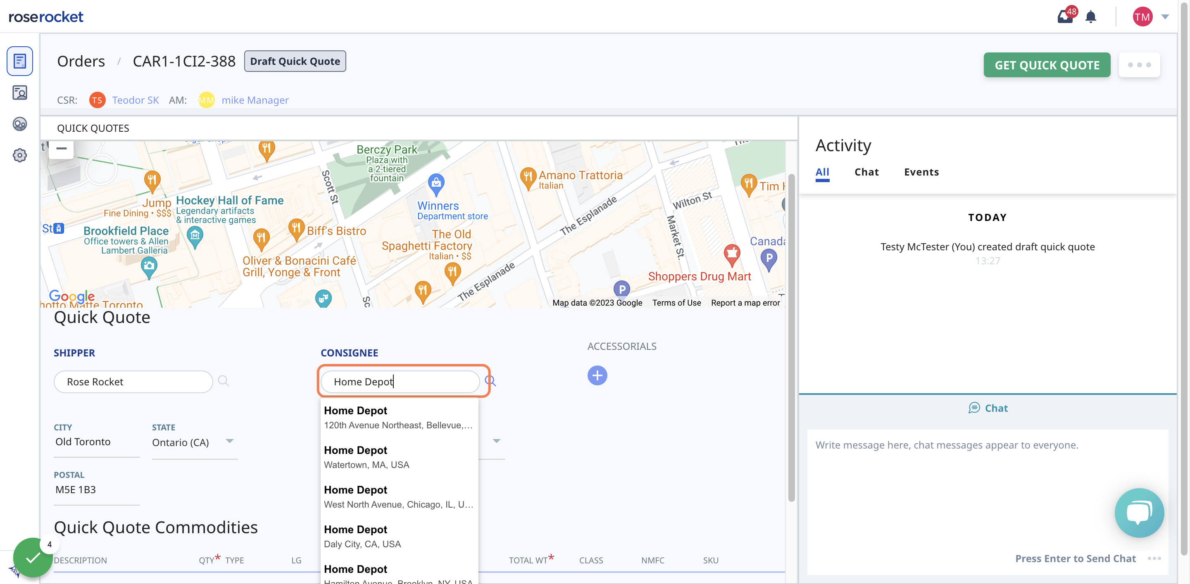The height and width of the screenshot is (584, 1190).
Task: Click the Amano Trattoria restaurant map pin
Action: pyautogui.click(x=528, y=178)
